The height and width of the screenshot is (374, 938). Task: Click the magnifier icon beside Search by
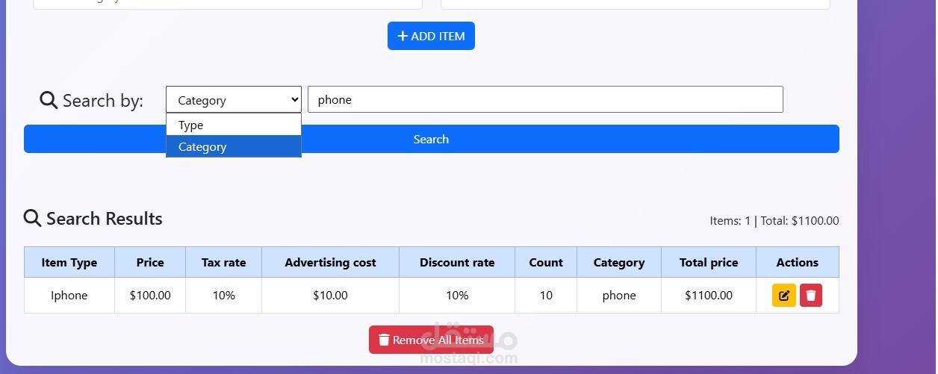coord(49,100)
